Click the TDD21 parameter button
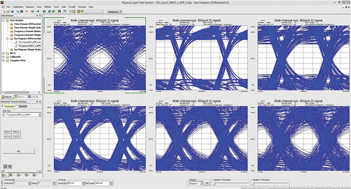This screenshot has height=189, width=351. tap(16, 131)
